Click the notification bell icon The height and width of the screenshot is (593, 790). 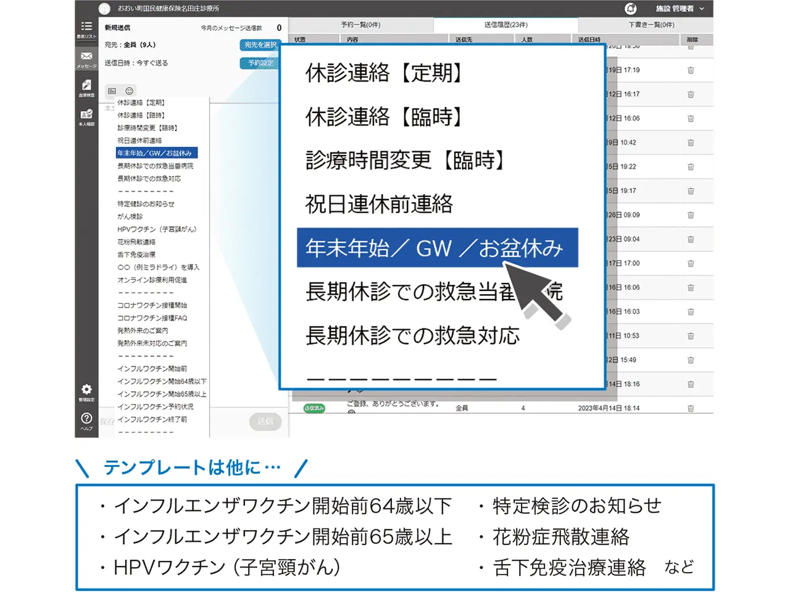[630, 9]
